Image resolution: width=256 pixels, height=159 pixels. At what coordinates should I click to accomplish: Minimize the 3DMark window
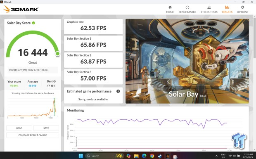pyautogui.click(x=236, y=2)
